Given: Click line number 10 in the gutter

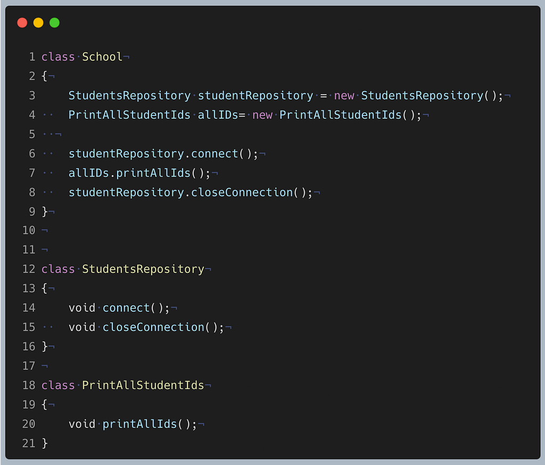Looking at the screenshot, I should (x=29, y=230).
